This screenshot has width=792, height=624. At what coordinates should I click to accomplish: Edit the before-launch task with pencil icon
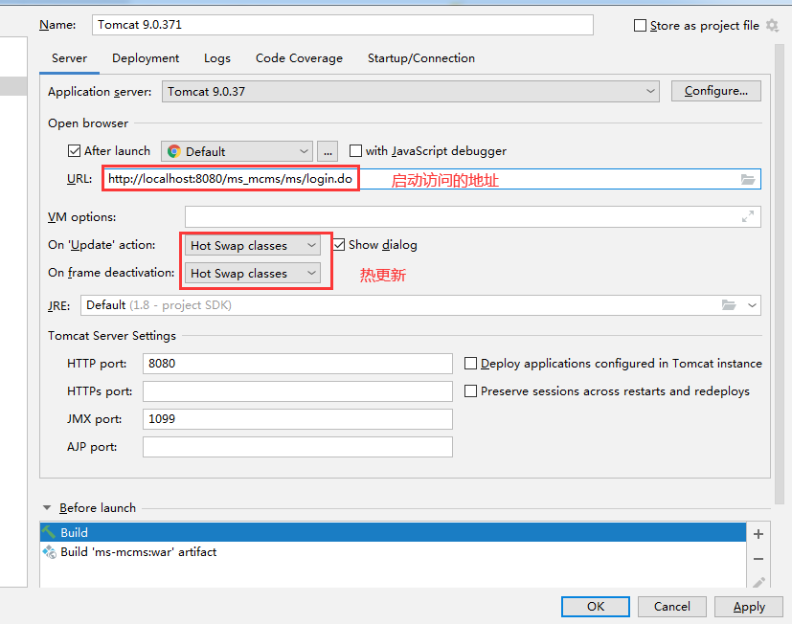coord(758,581)
